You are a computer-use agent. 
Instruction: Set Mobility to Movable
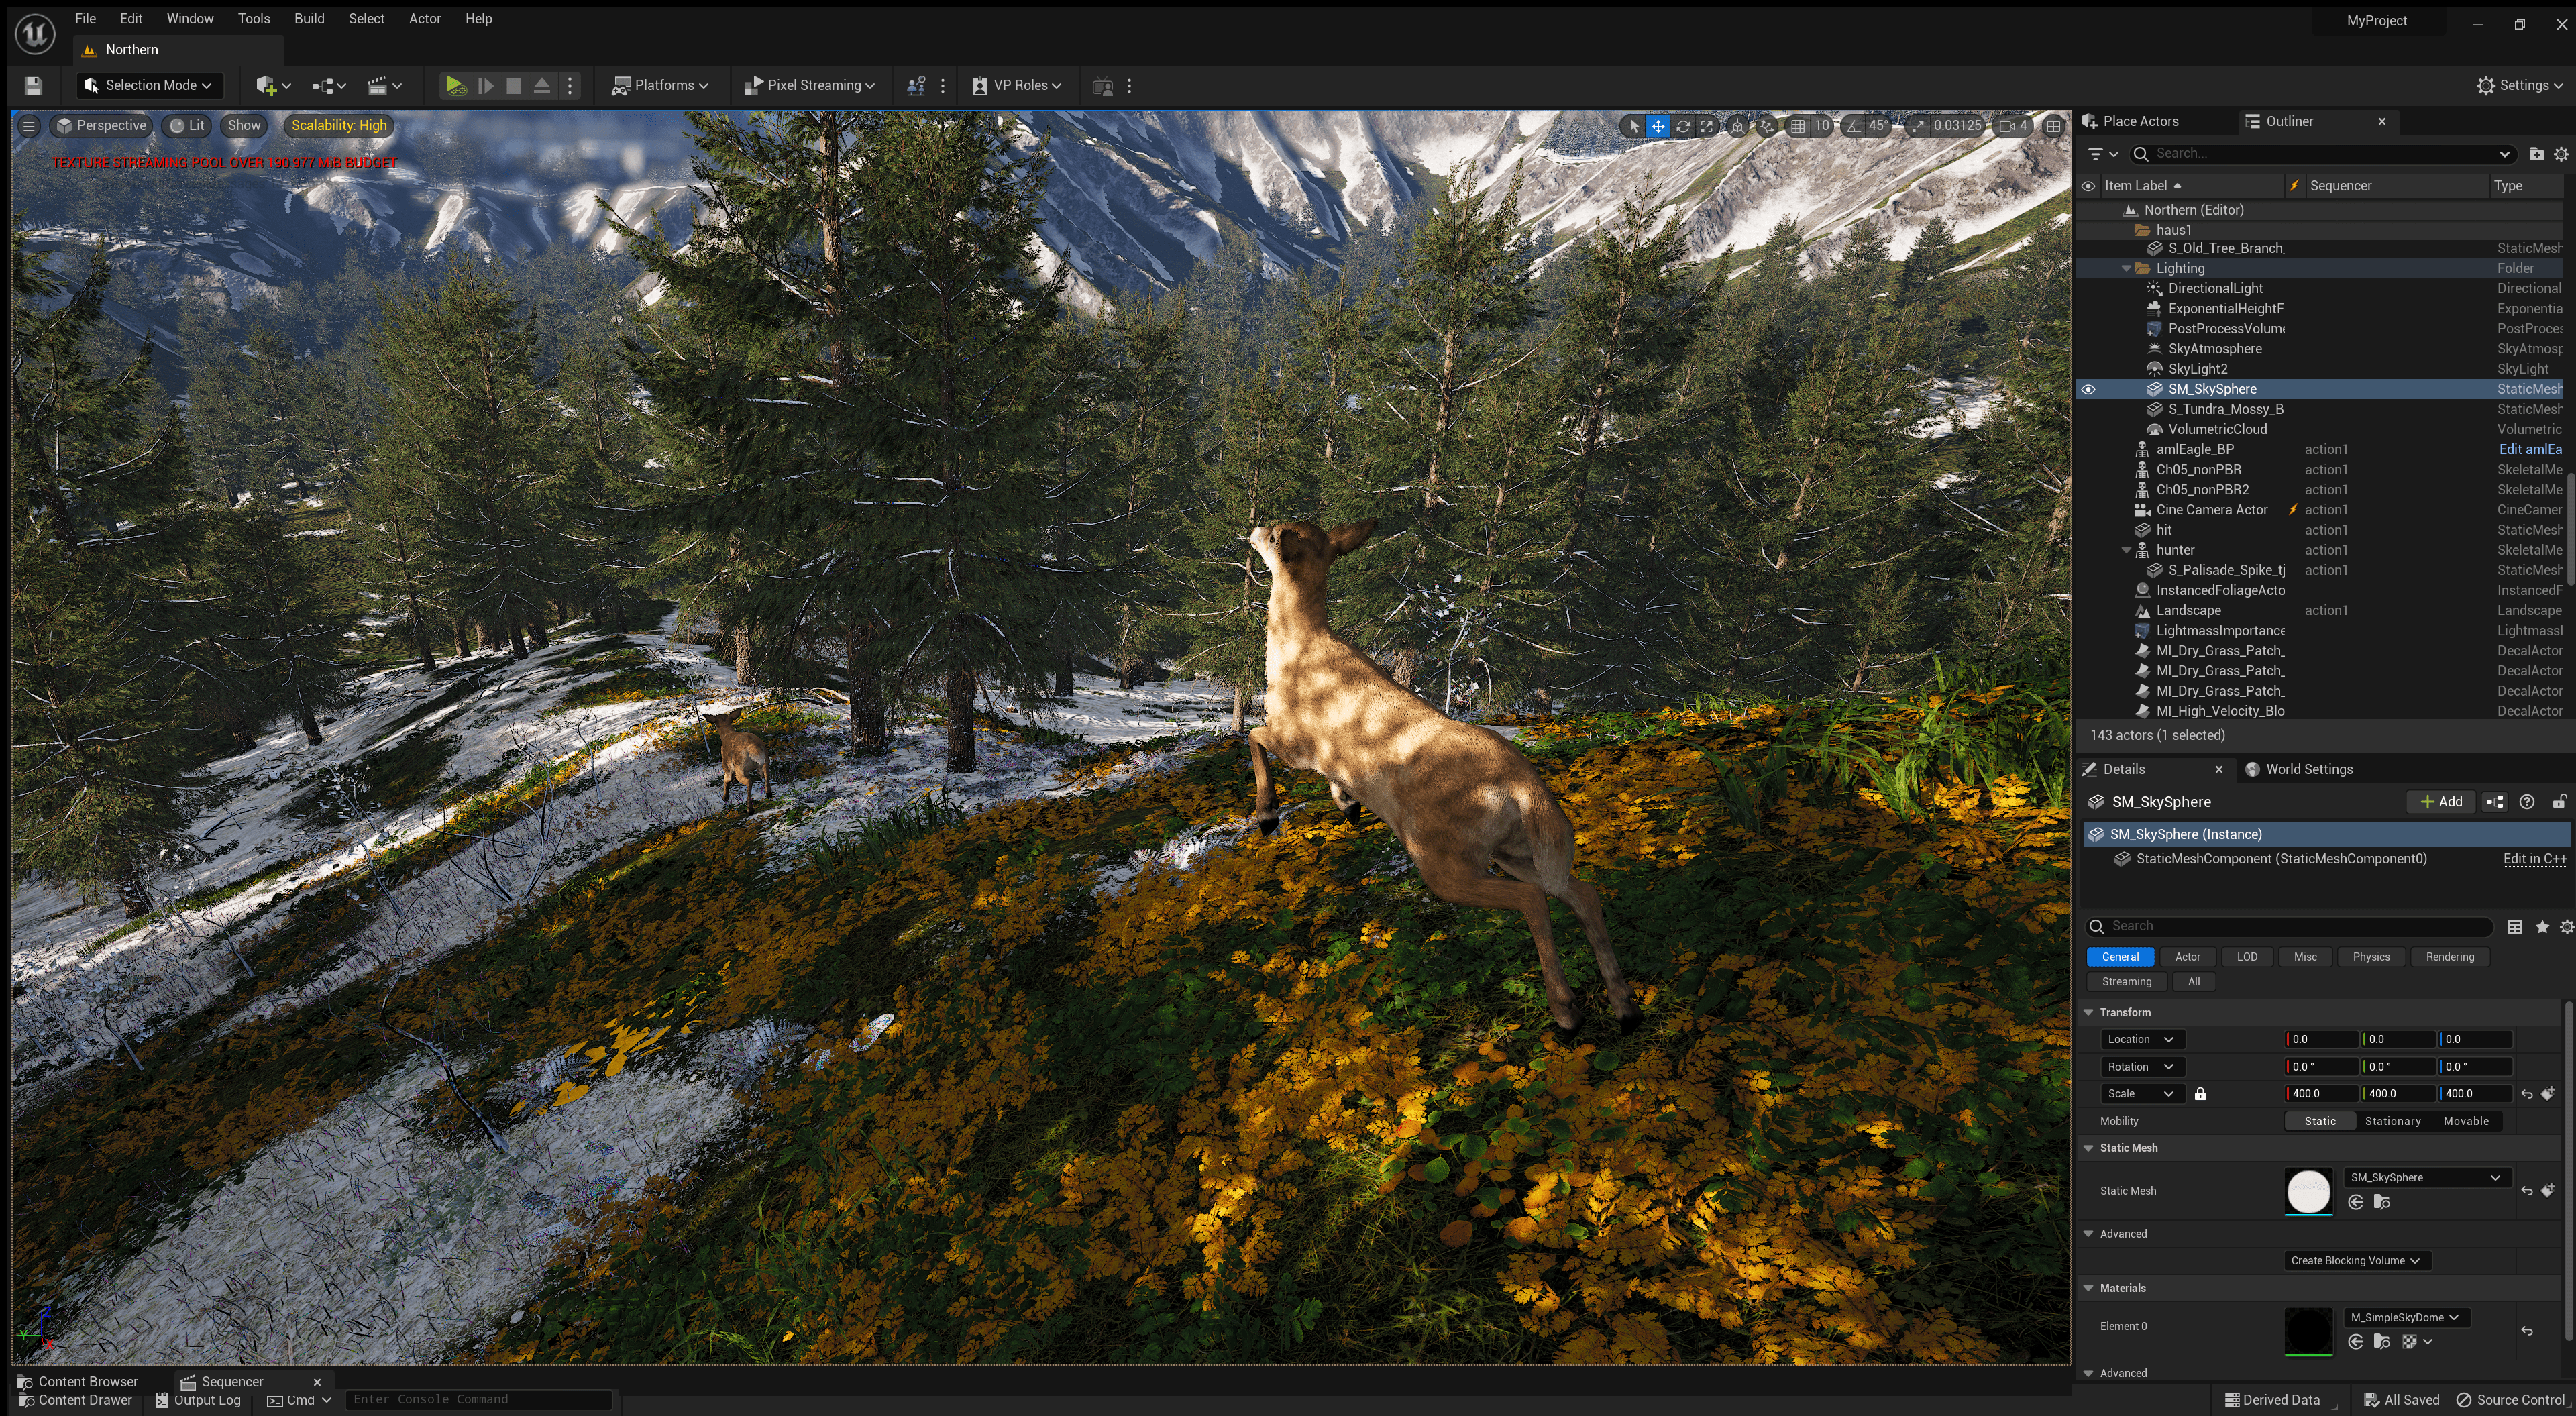tap(2466, 1121)
